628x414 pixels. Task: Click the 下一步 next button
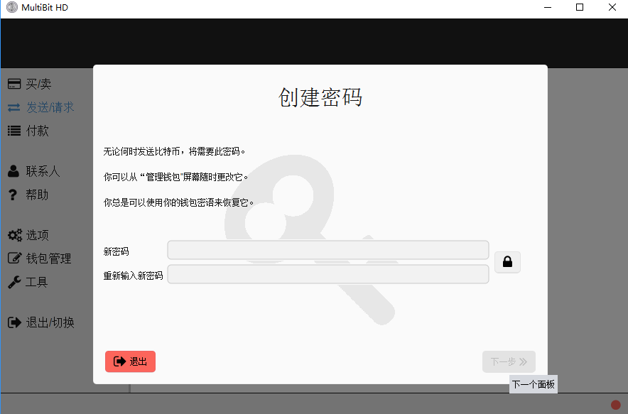(x=509, y=362)
